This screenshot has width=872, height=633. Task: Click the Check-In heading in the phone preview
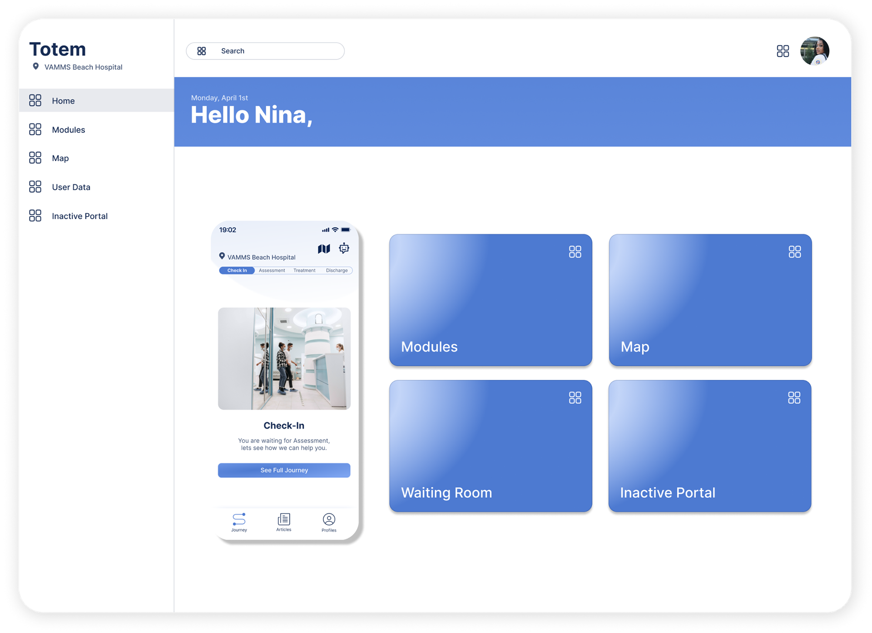tap(284, 426)
